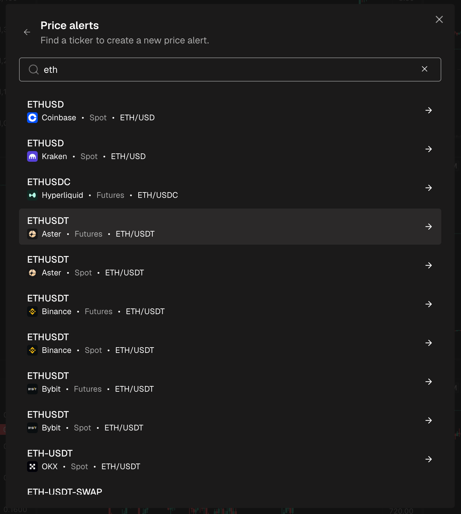This screenshot has height=514, width=461.
Task: Open Kraken ETHUSD via its arrow
Action: (x=429, y=149)
